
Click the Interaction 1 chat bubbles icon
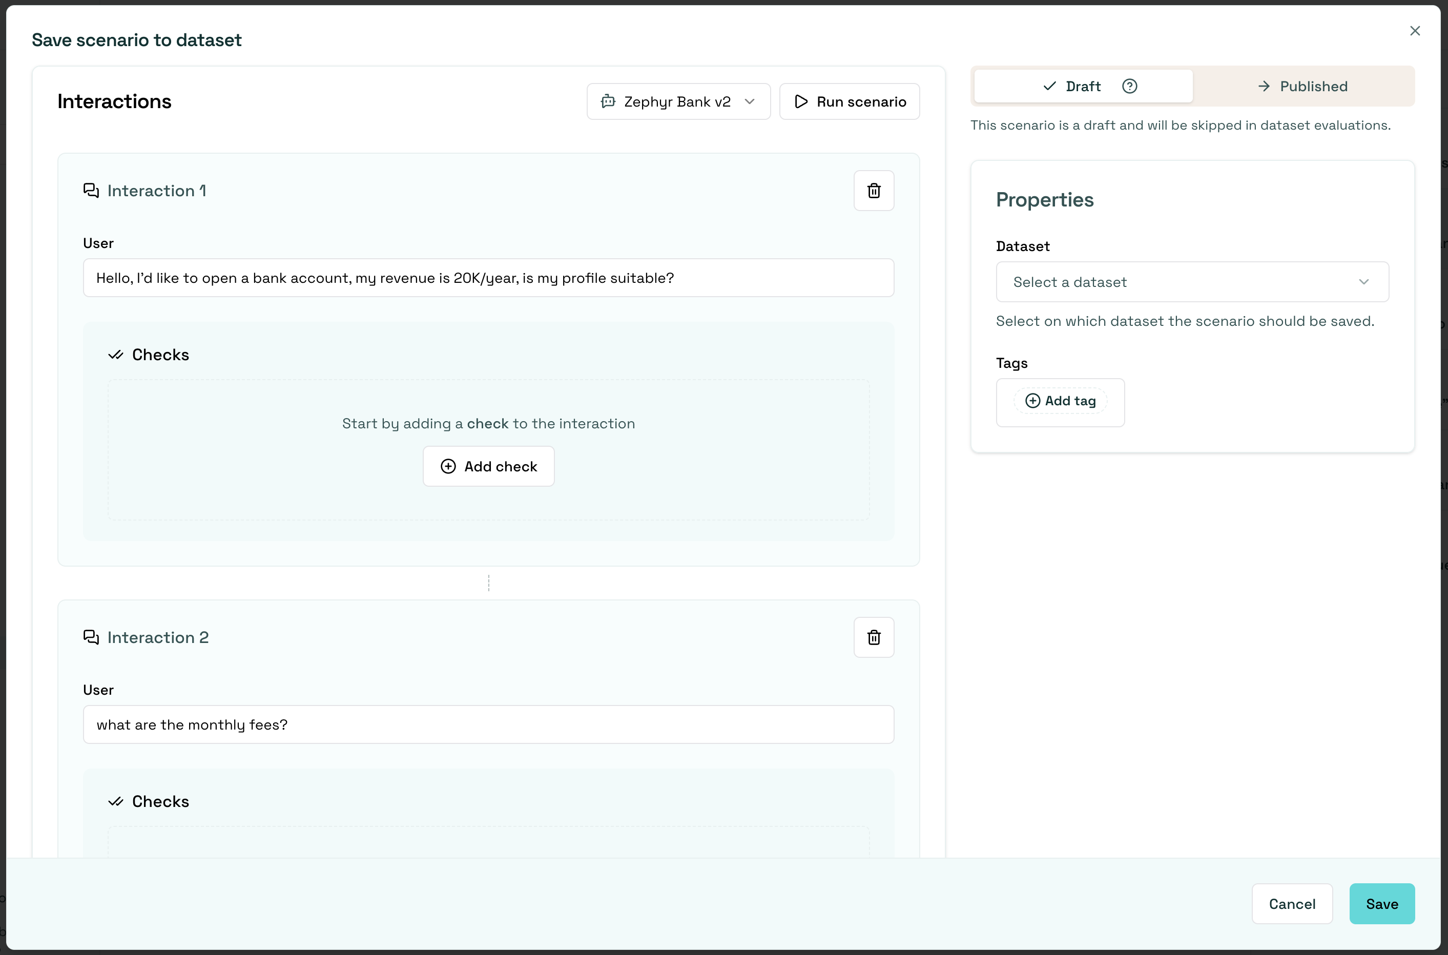[91, 191]
